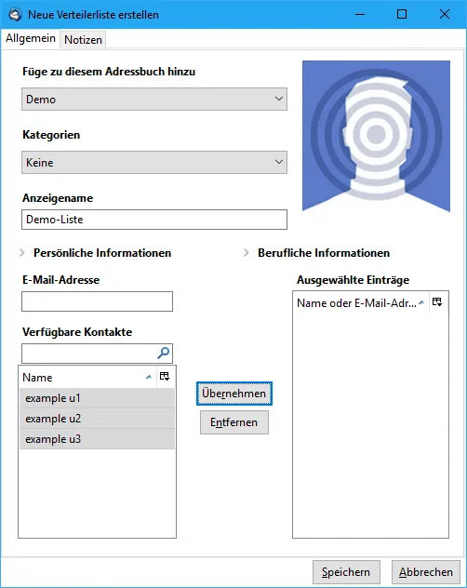Toggle sort arrow in the Name column header

pos(149,377)
